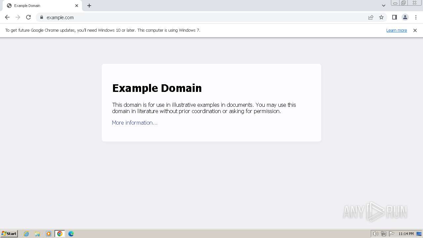Open the Action Center flag icon
423x238 pixels.
[392, 234]
